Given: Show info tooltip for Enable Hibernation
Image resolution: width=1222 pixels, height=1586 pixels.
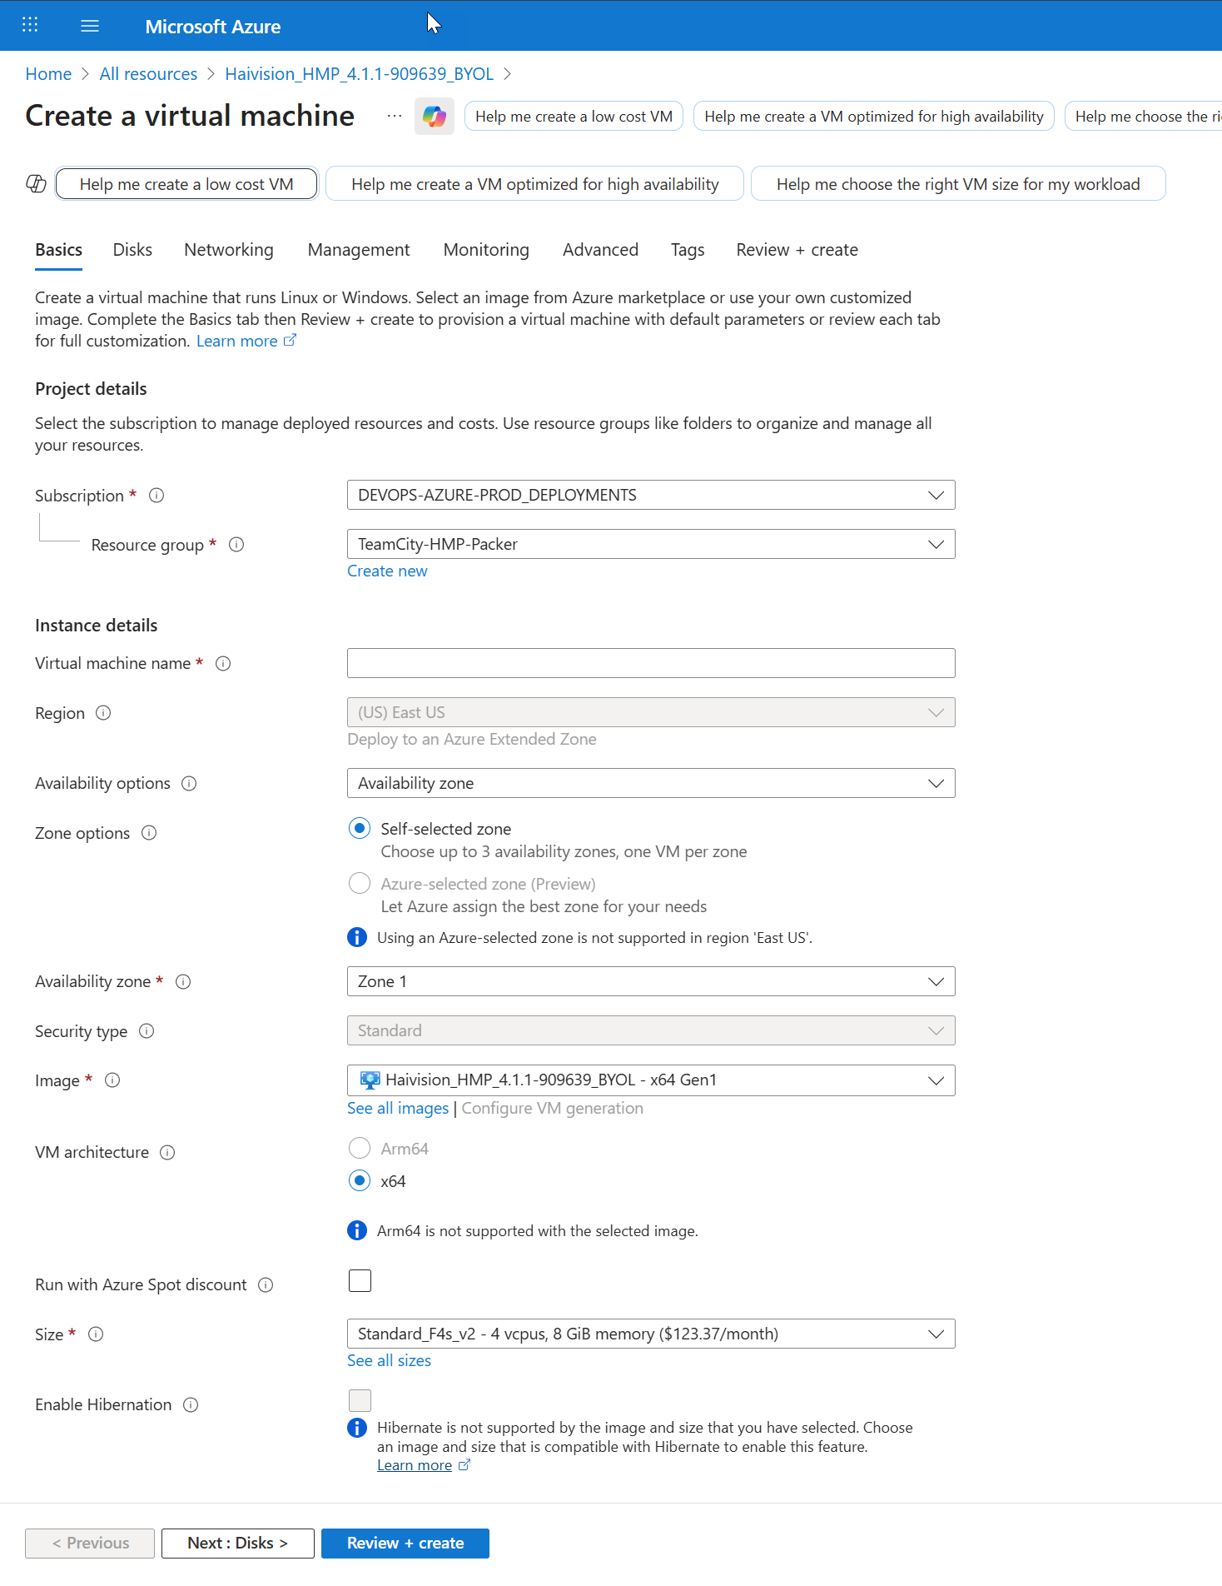Looking at the screenshot, I should click(x=191, y=1405).
